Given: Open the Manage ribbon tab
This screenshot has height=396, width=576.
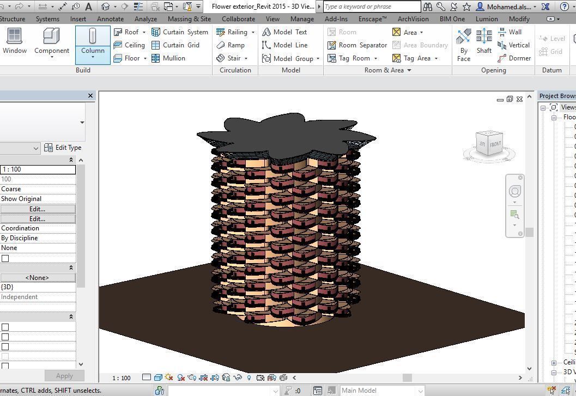Looking at the screenshot, I should click(302, 19).
